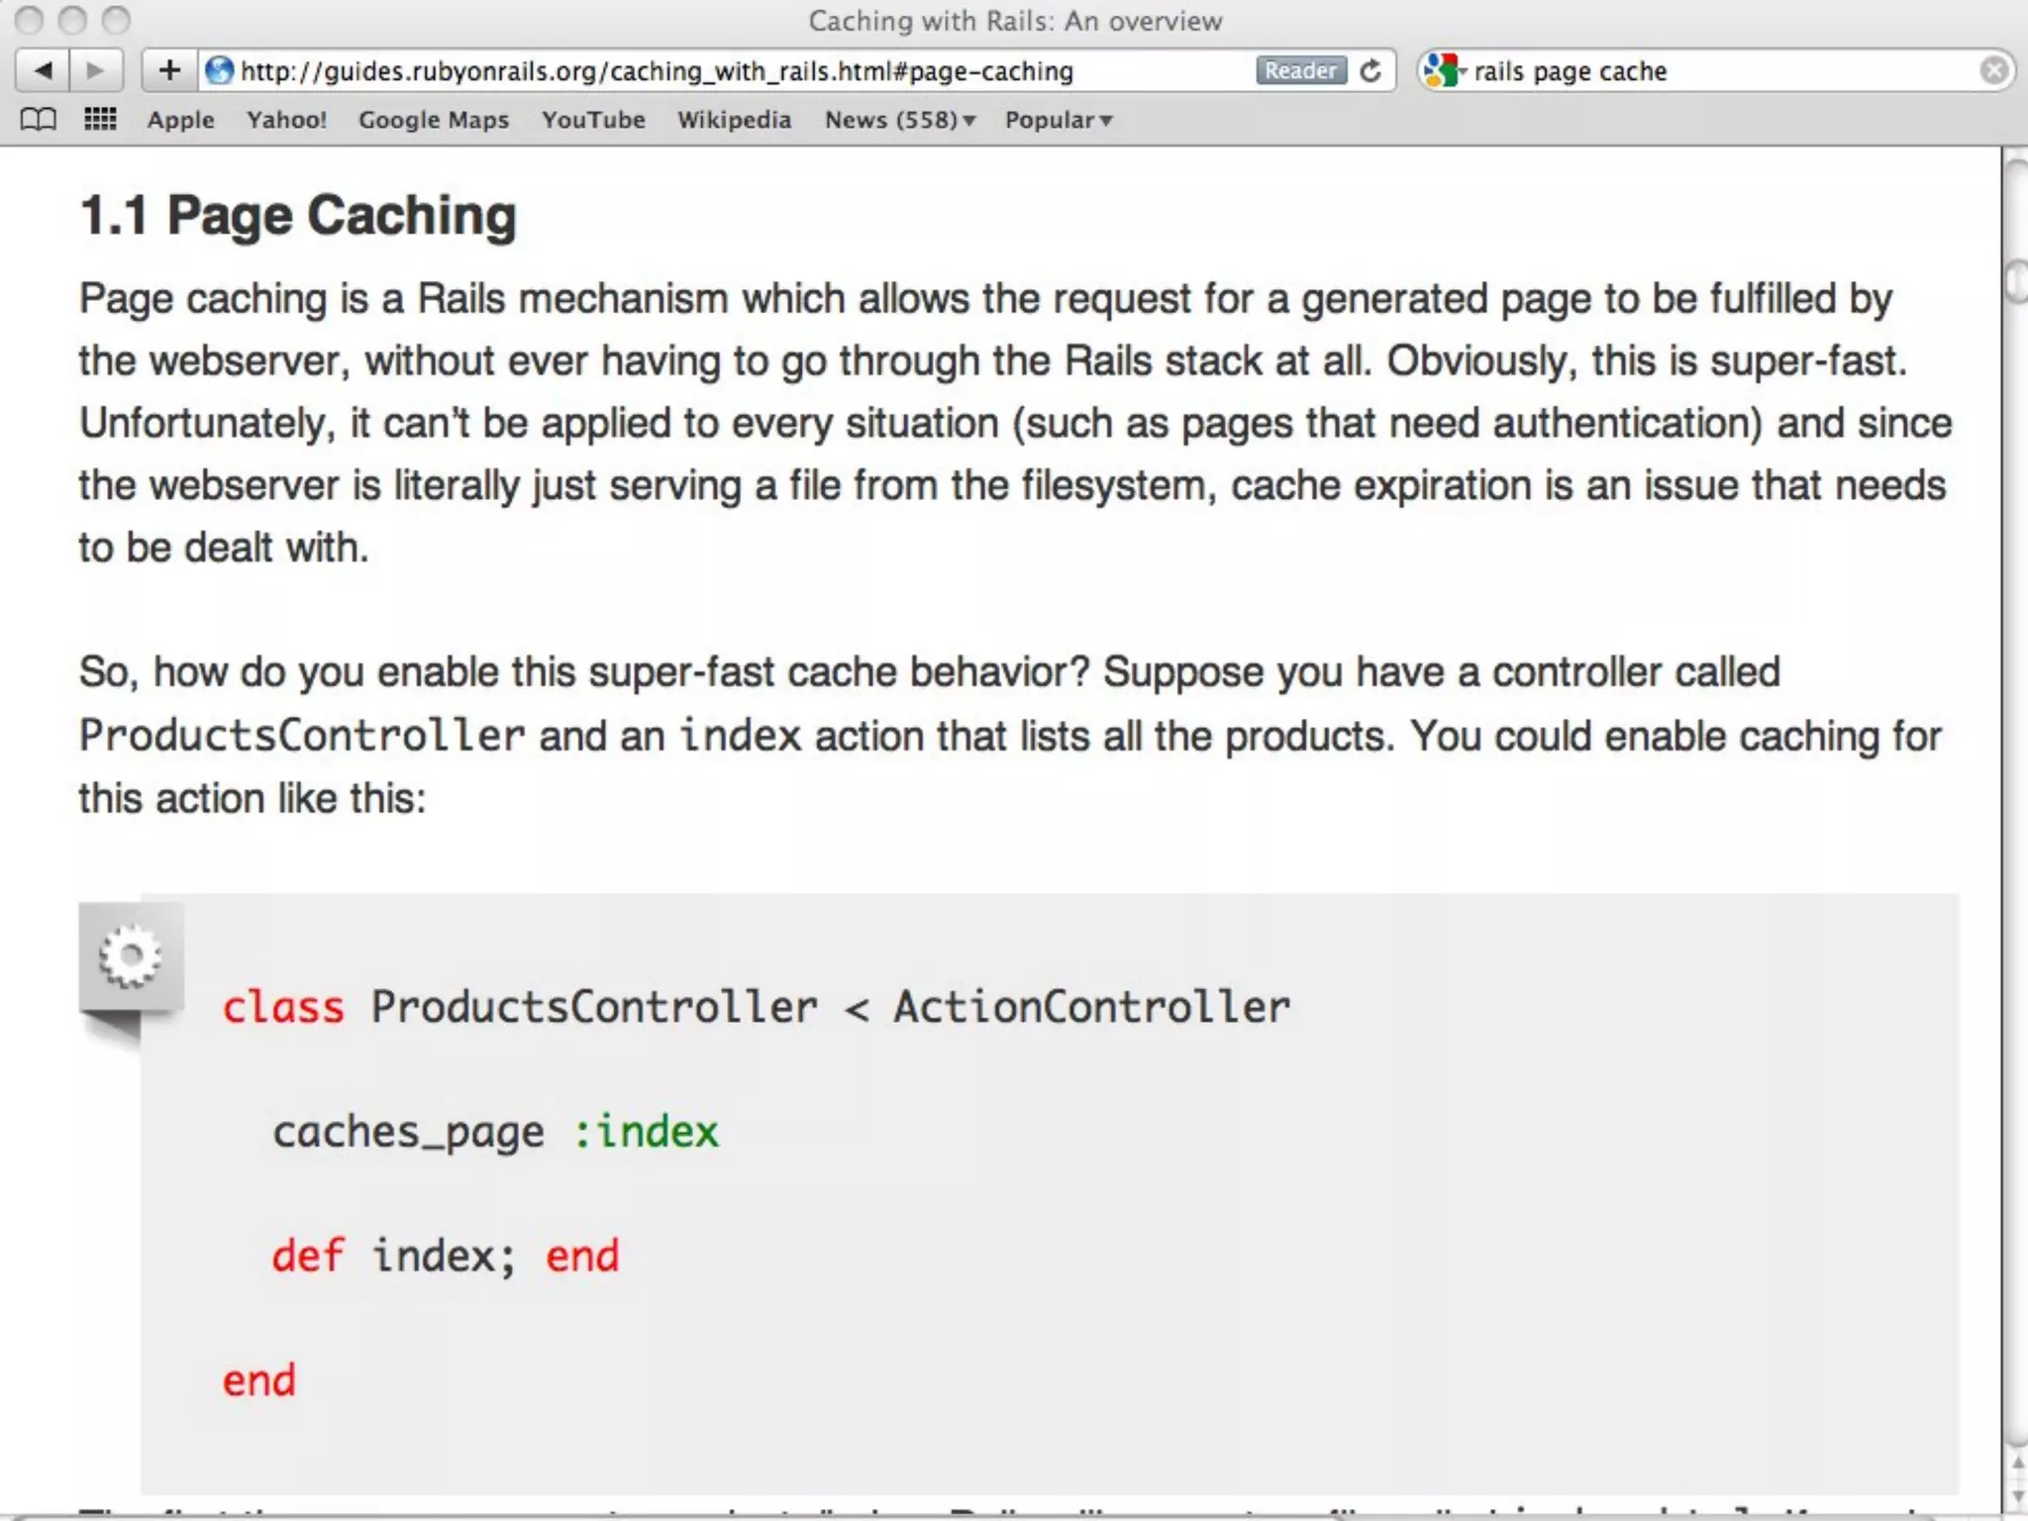Click the globe site icon in address bar
This screenshot has height=1521, width=2028.
point(219,70)
